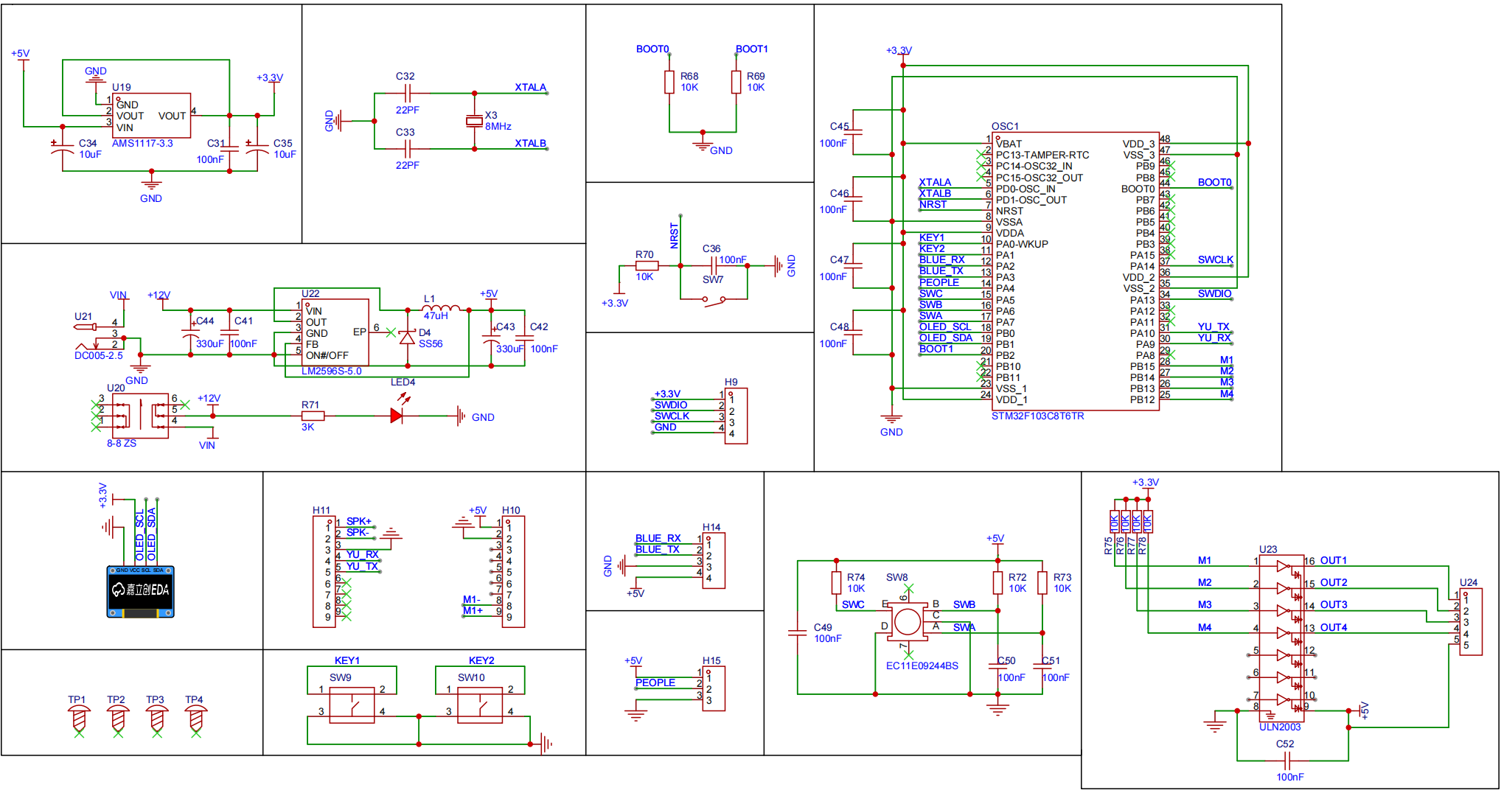Click the U20 8-8 ZS power switch
1501x793 pixels.
tap(139, 416)
